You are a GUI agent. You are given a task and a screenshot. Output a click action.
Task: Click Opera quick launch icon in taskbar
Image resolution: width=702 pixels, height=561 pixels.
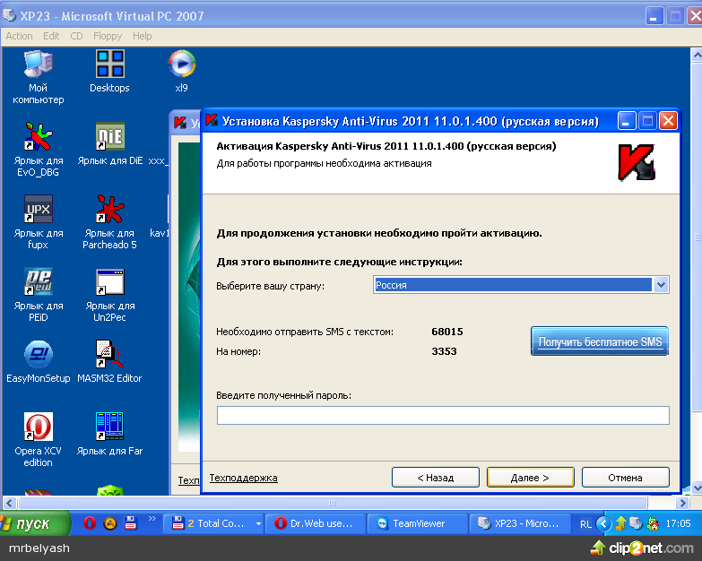[x=90, y=523]
